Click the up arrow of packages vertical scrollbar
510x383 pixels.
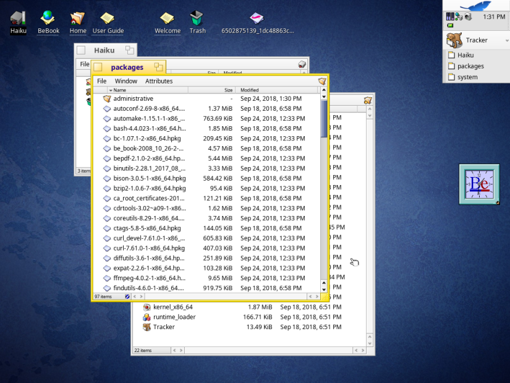coord(324,90)
